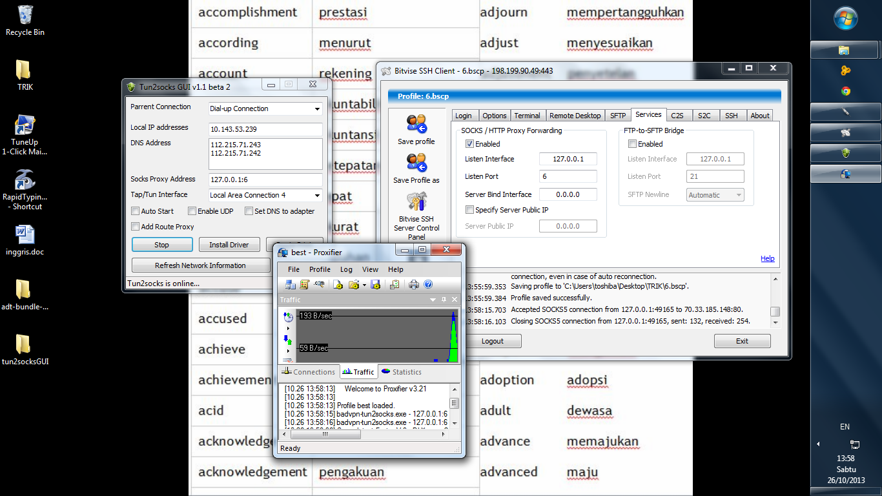Open Profile menu in Proxifier

pos(320,269)
